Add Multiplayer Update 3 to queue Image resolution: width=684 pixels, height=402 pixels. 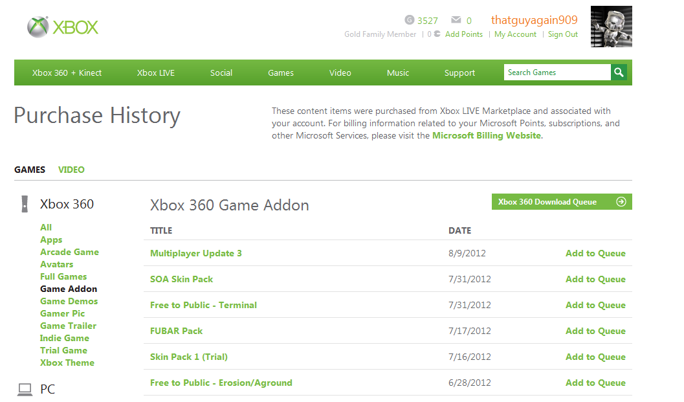pyautogui.click(x=595, y=253)
